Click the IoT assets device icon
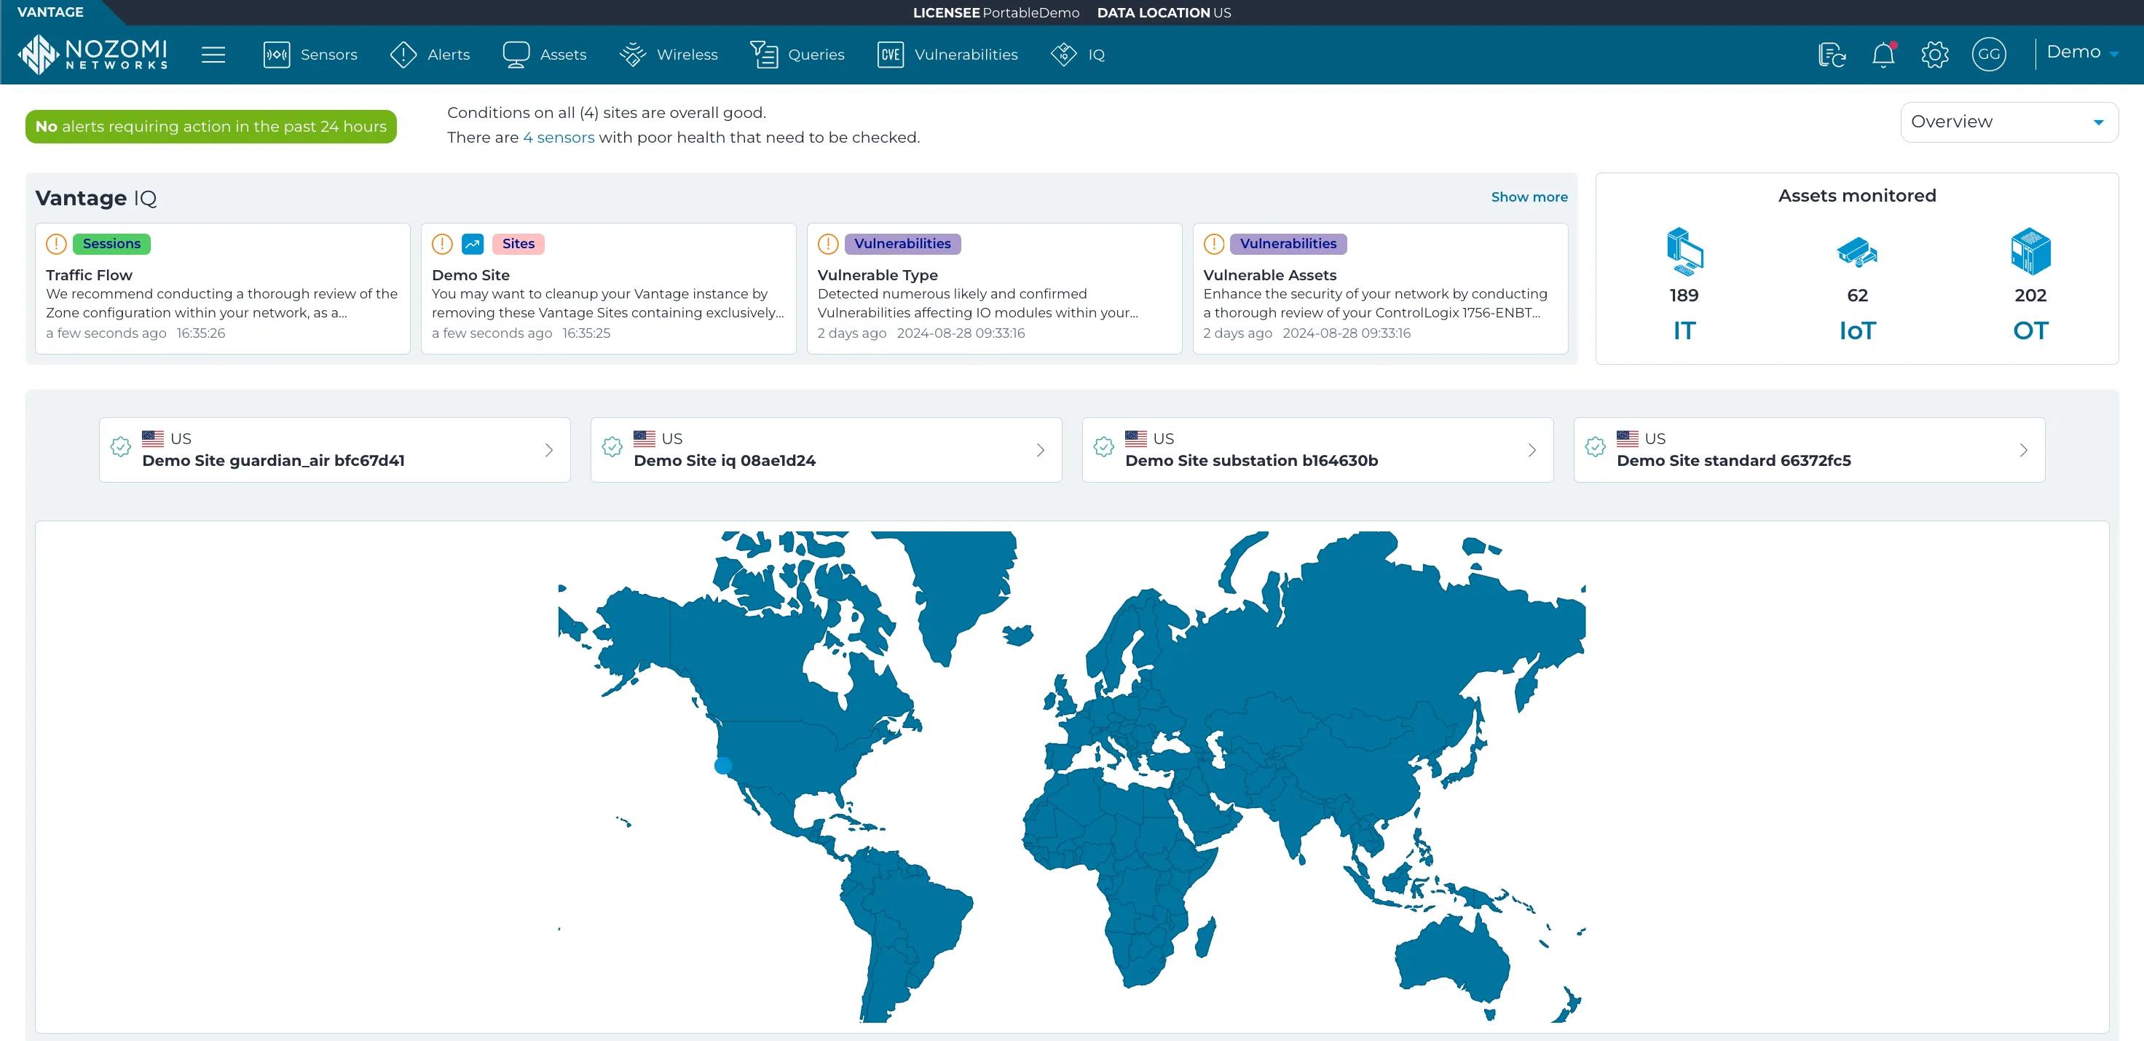 [1857, 251]
